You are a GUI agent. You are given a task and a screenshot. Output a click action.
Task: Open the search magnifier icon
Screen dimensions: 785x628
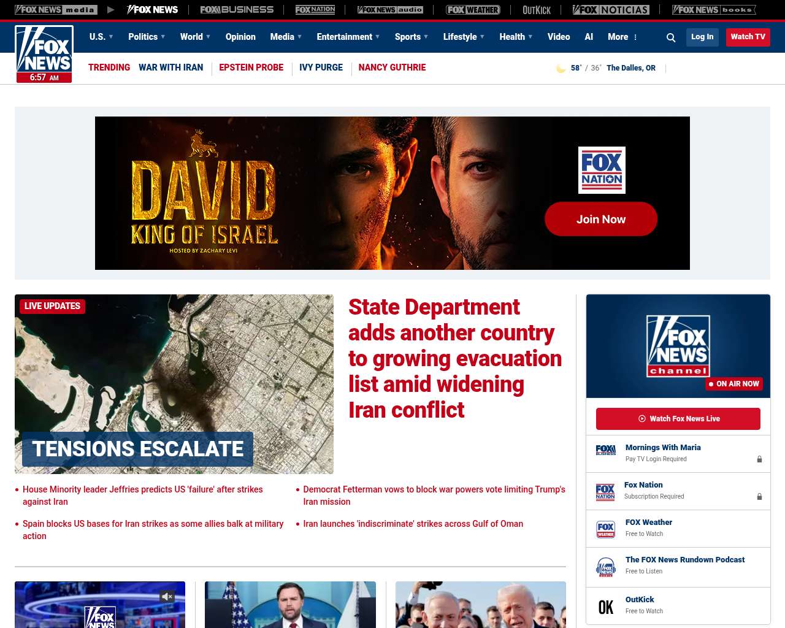pyautogui.click(x=671, y=37)
